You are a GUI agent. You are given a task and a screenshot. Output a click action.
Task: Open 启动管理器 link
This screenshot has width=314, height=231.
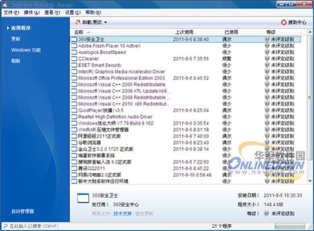pos(23,211)
